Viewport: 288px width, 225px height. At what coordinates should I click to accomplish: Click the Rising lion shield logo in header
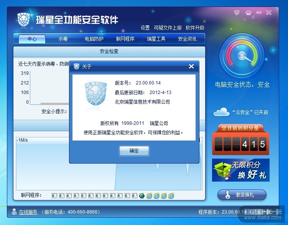click(x=23, y=19)
